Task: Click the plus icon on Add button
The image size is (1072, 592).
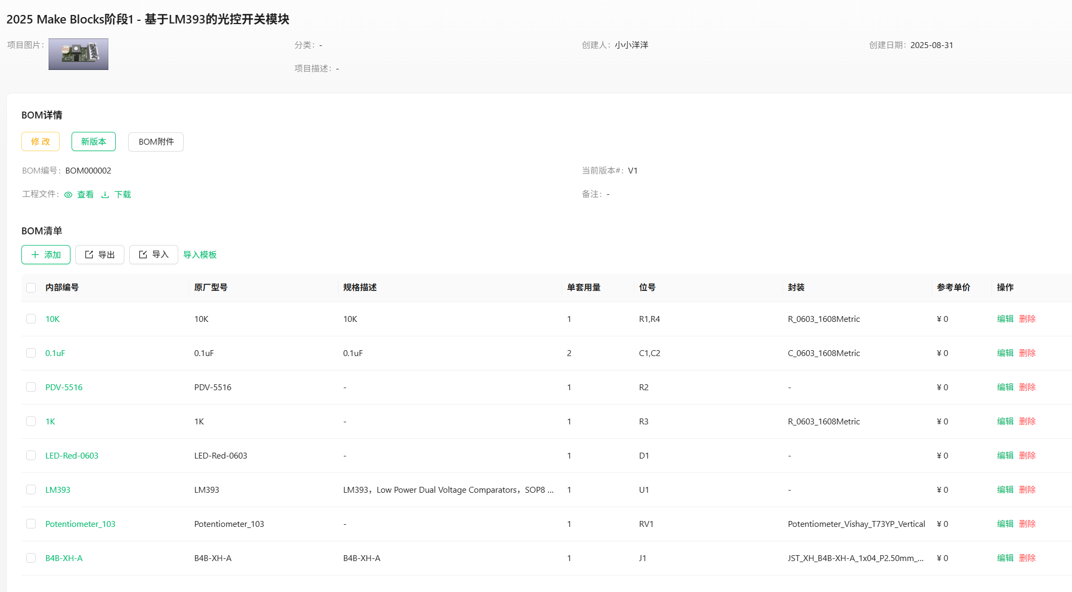Action: (35, 255)
